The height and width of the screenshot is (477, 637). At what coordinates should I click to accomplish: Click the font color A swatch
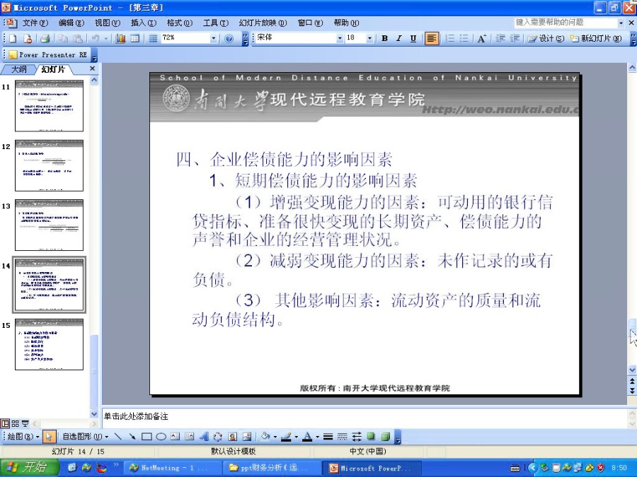[x=308, y=437]
